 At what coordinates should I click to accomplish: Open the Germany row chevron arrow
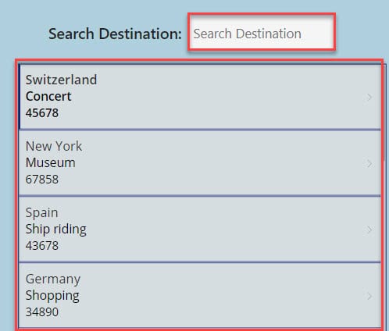(369, 296)
